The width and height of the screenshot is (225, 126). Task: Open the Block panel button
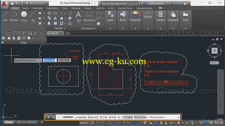[123, 17]
